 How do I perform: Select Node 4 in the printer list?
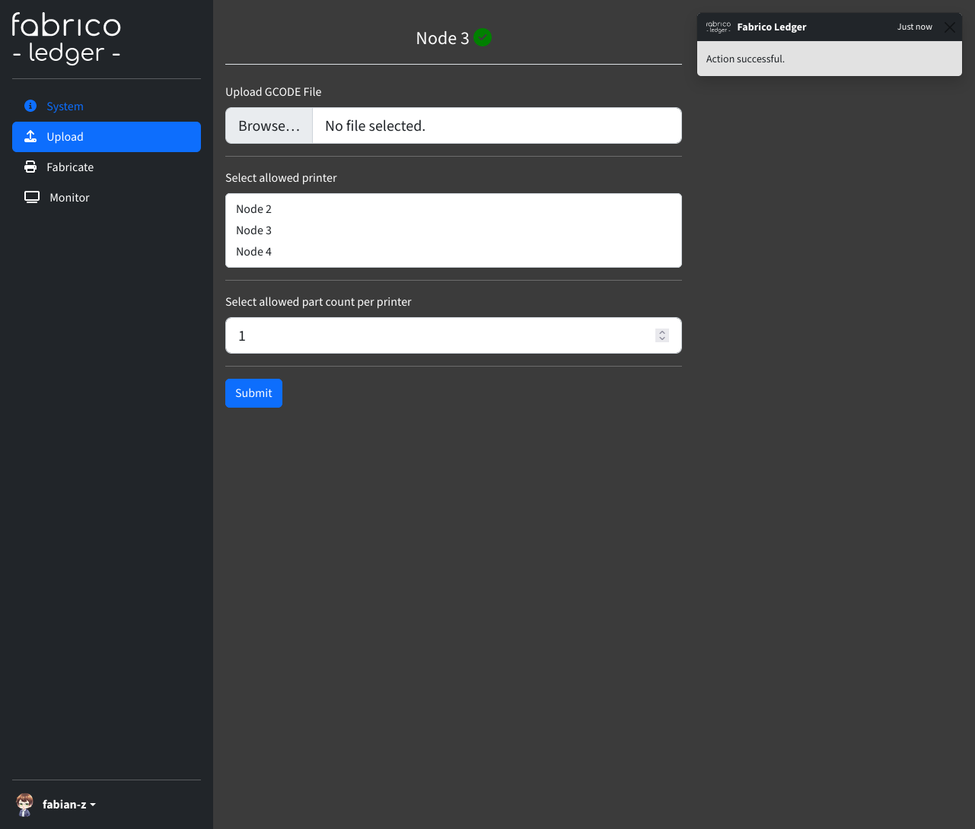[x=454, y=252]
